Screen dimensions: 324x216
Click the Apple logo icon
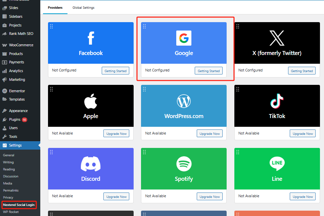[91, 100]
